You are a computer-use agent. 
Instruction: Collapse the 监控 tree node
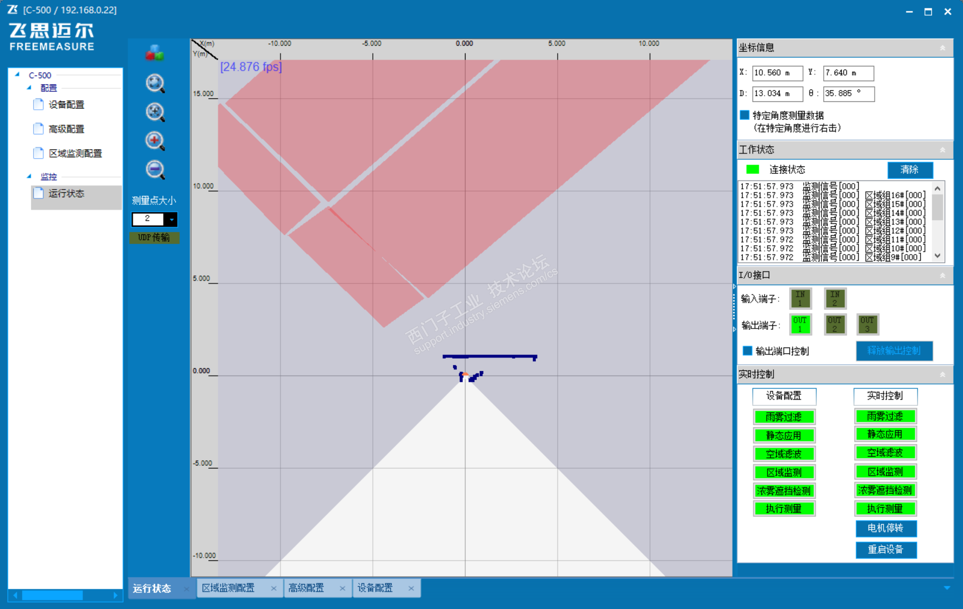click(x=29, y=176)
